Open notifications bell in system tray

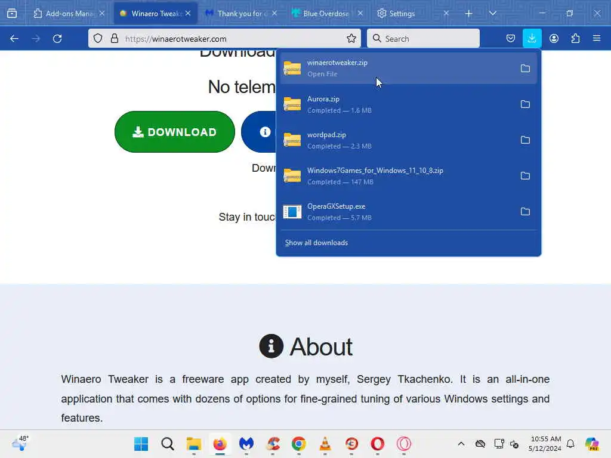click(570, 444)
